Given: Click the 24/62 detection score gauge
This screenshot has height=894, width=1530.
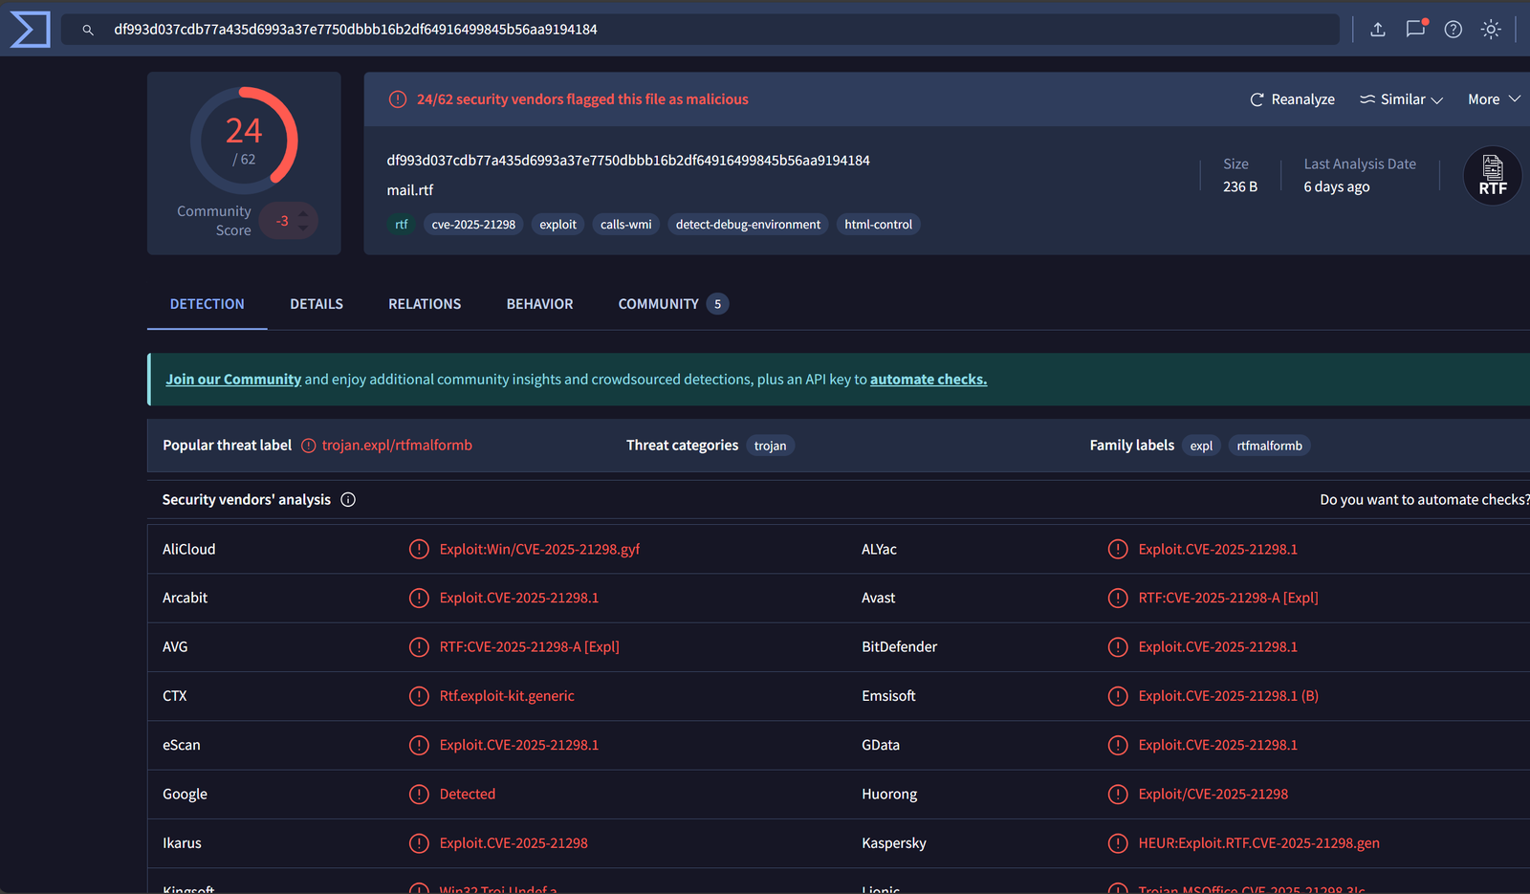Looking at the screenshot, I should point(244,141).
